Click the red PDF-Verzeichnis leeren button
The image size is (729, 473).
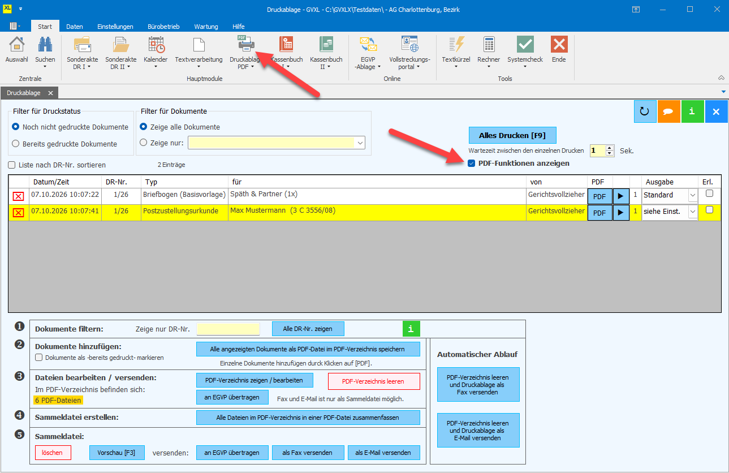coord(374,381)
